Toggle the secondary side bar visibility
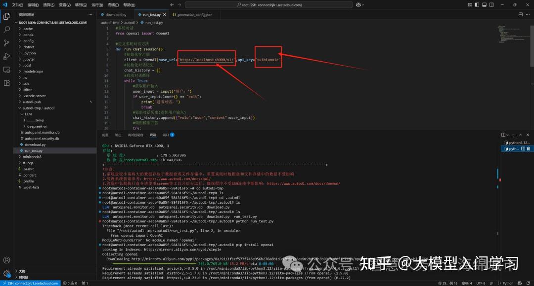 (x=491, y=4)
